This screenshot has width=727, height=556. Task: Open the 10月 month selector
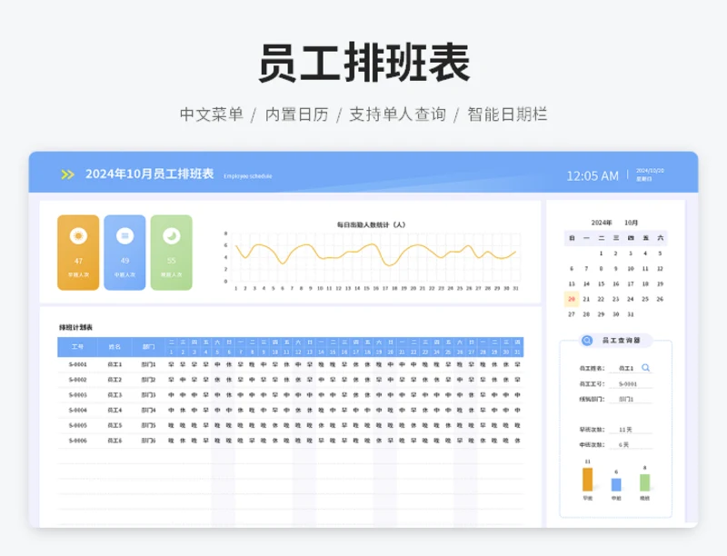pos(632,222)
